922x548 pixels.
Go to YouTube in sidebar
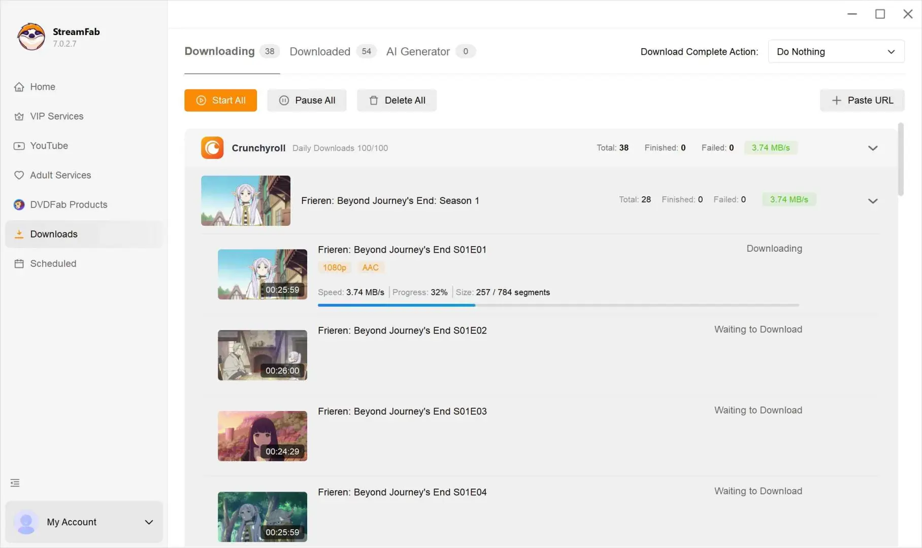[x=84, y=146]
